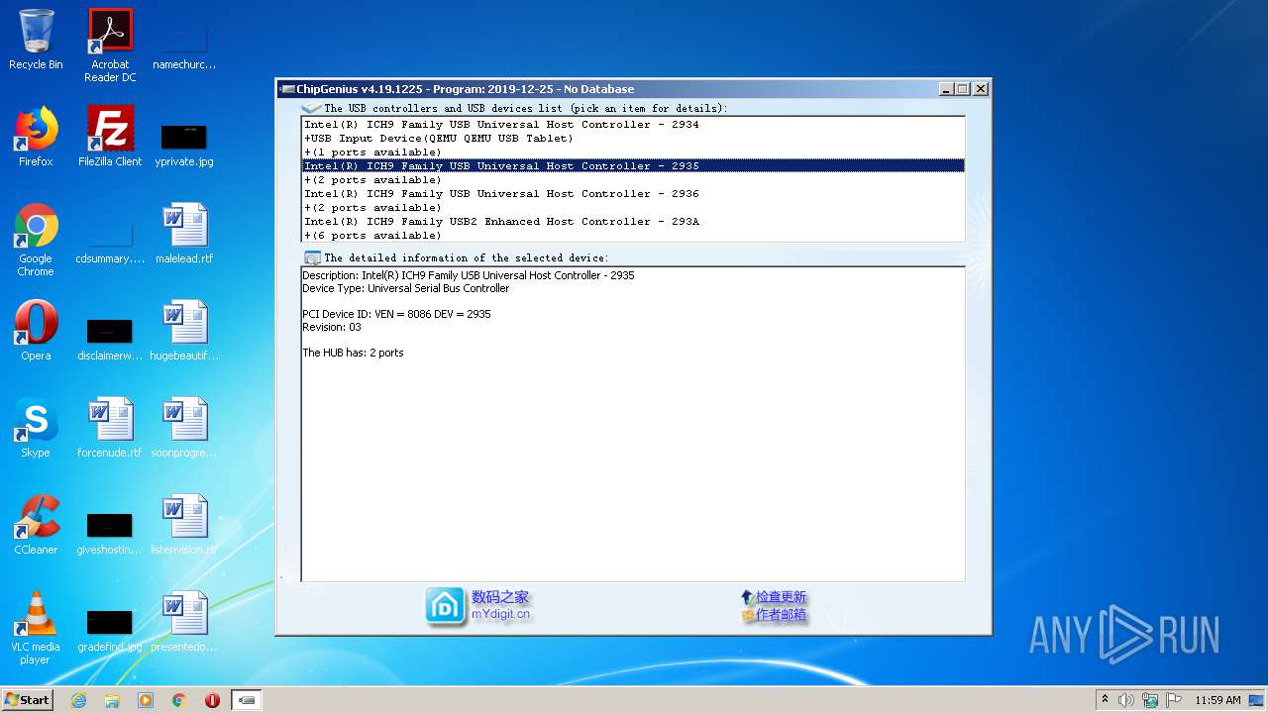
Task: Launch Acrobat Reader DC shortcut
Action: pos(110,46)
